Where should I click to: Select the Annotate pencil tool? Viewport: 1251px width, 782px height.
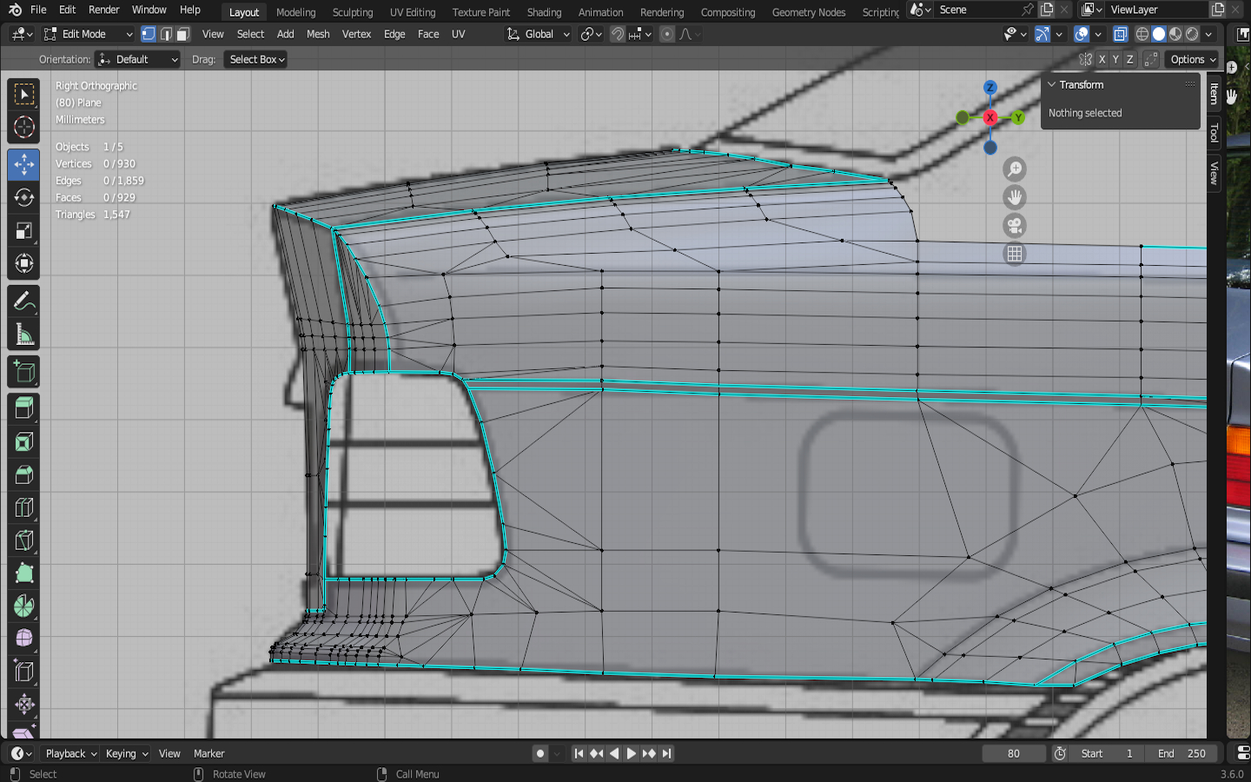23,302
